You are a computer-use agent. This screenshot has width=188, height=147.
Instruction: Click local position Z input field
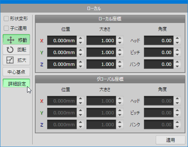(x=62, y=64)
